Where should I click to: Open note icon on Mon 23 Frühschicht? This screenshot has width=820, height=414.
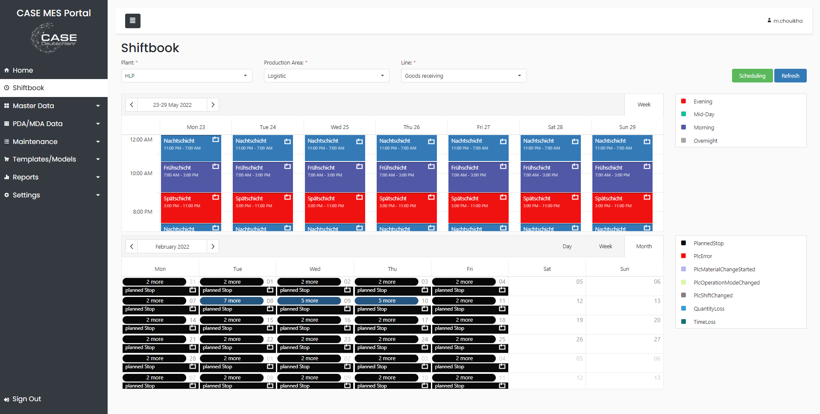[x=216, y=166]
